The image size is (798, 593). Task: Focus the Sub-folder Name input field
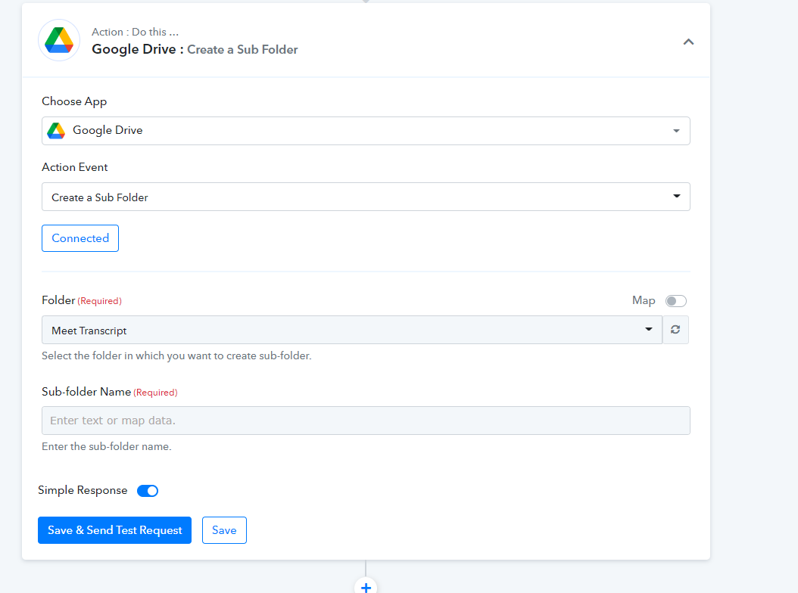click(366, 421)
